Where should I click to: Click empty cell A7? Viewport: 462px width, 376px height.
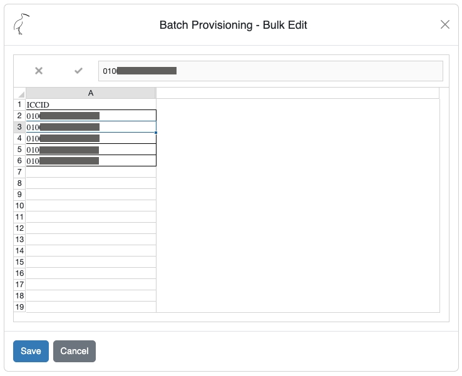coord(91,172)
